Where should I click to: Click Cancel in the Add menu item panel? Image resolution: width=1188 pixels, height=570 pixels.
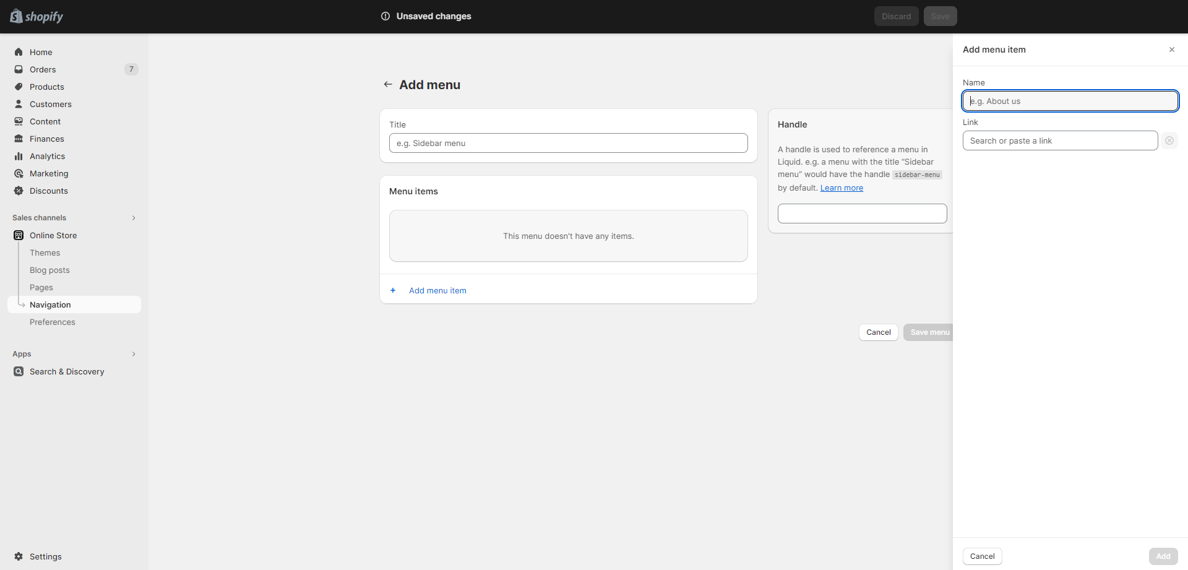click(983, 556)
